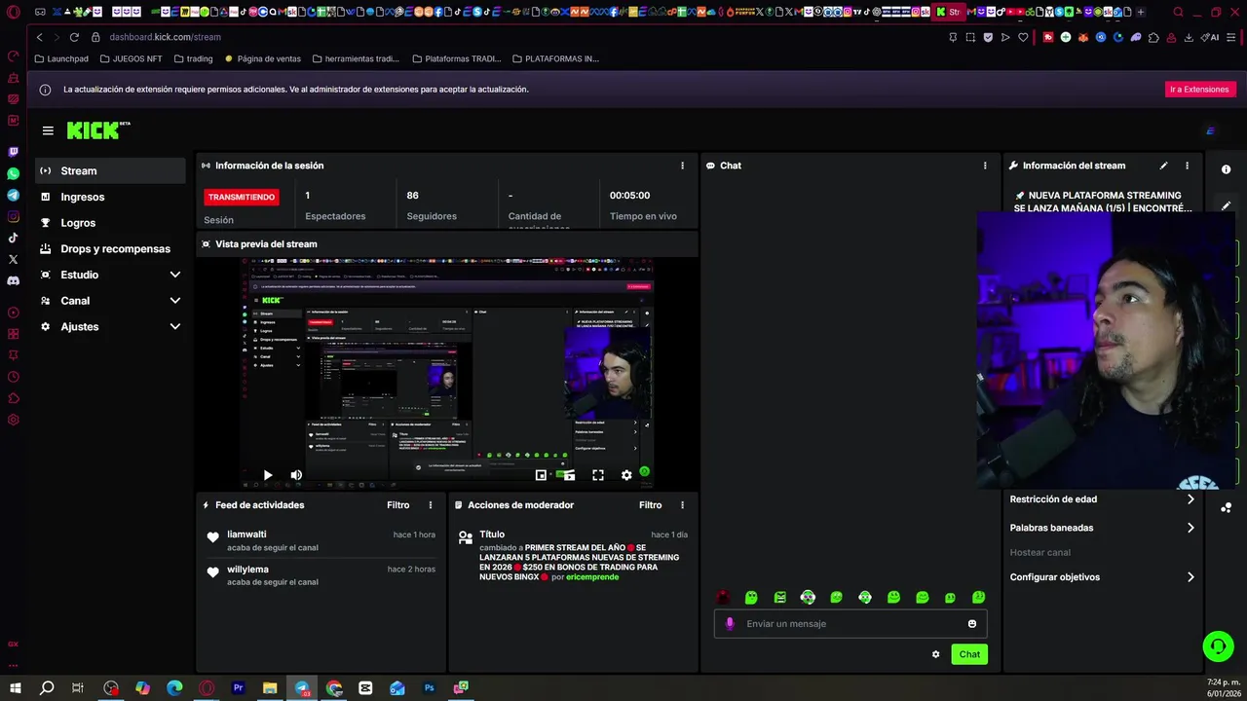Open TikTok in Opera sidebar
This screenshot has width=1247, height=701.
click(14, 238)
